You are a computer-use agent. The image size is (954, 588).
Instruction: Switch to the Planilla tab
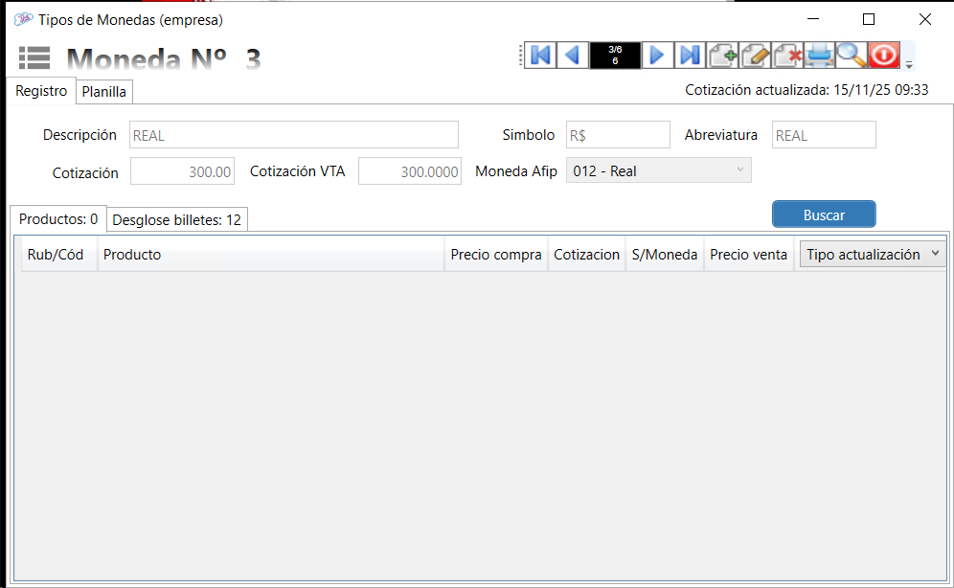[x=104, y=92]
